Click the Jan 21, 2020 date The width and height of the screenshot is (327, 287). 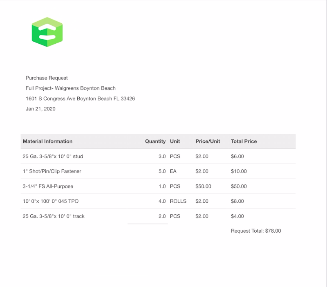(x=40, y=109)
